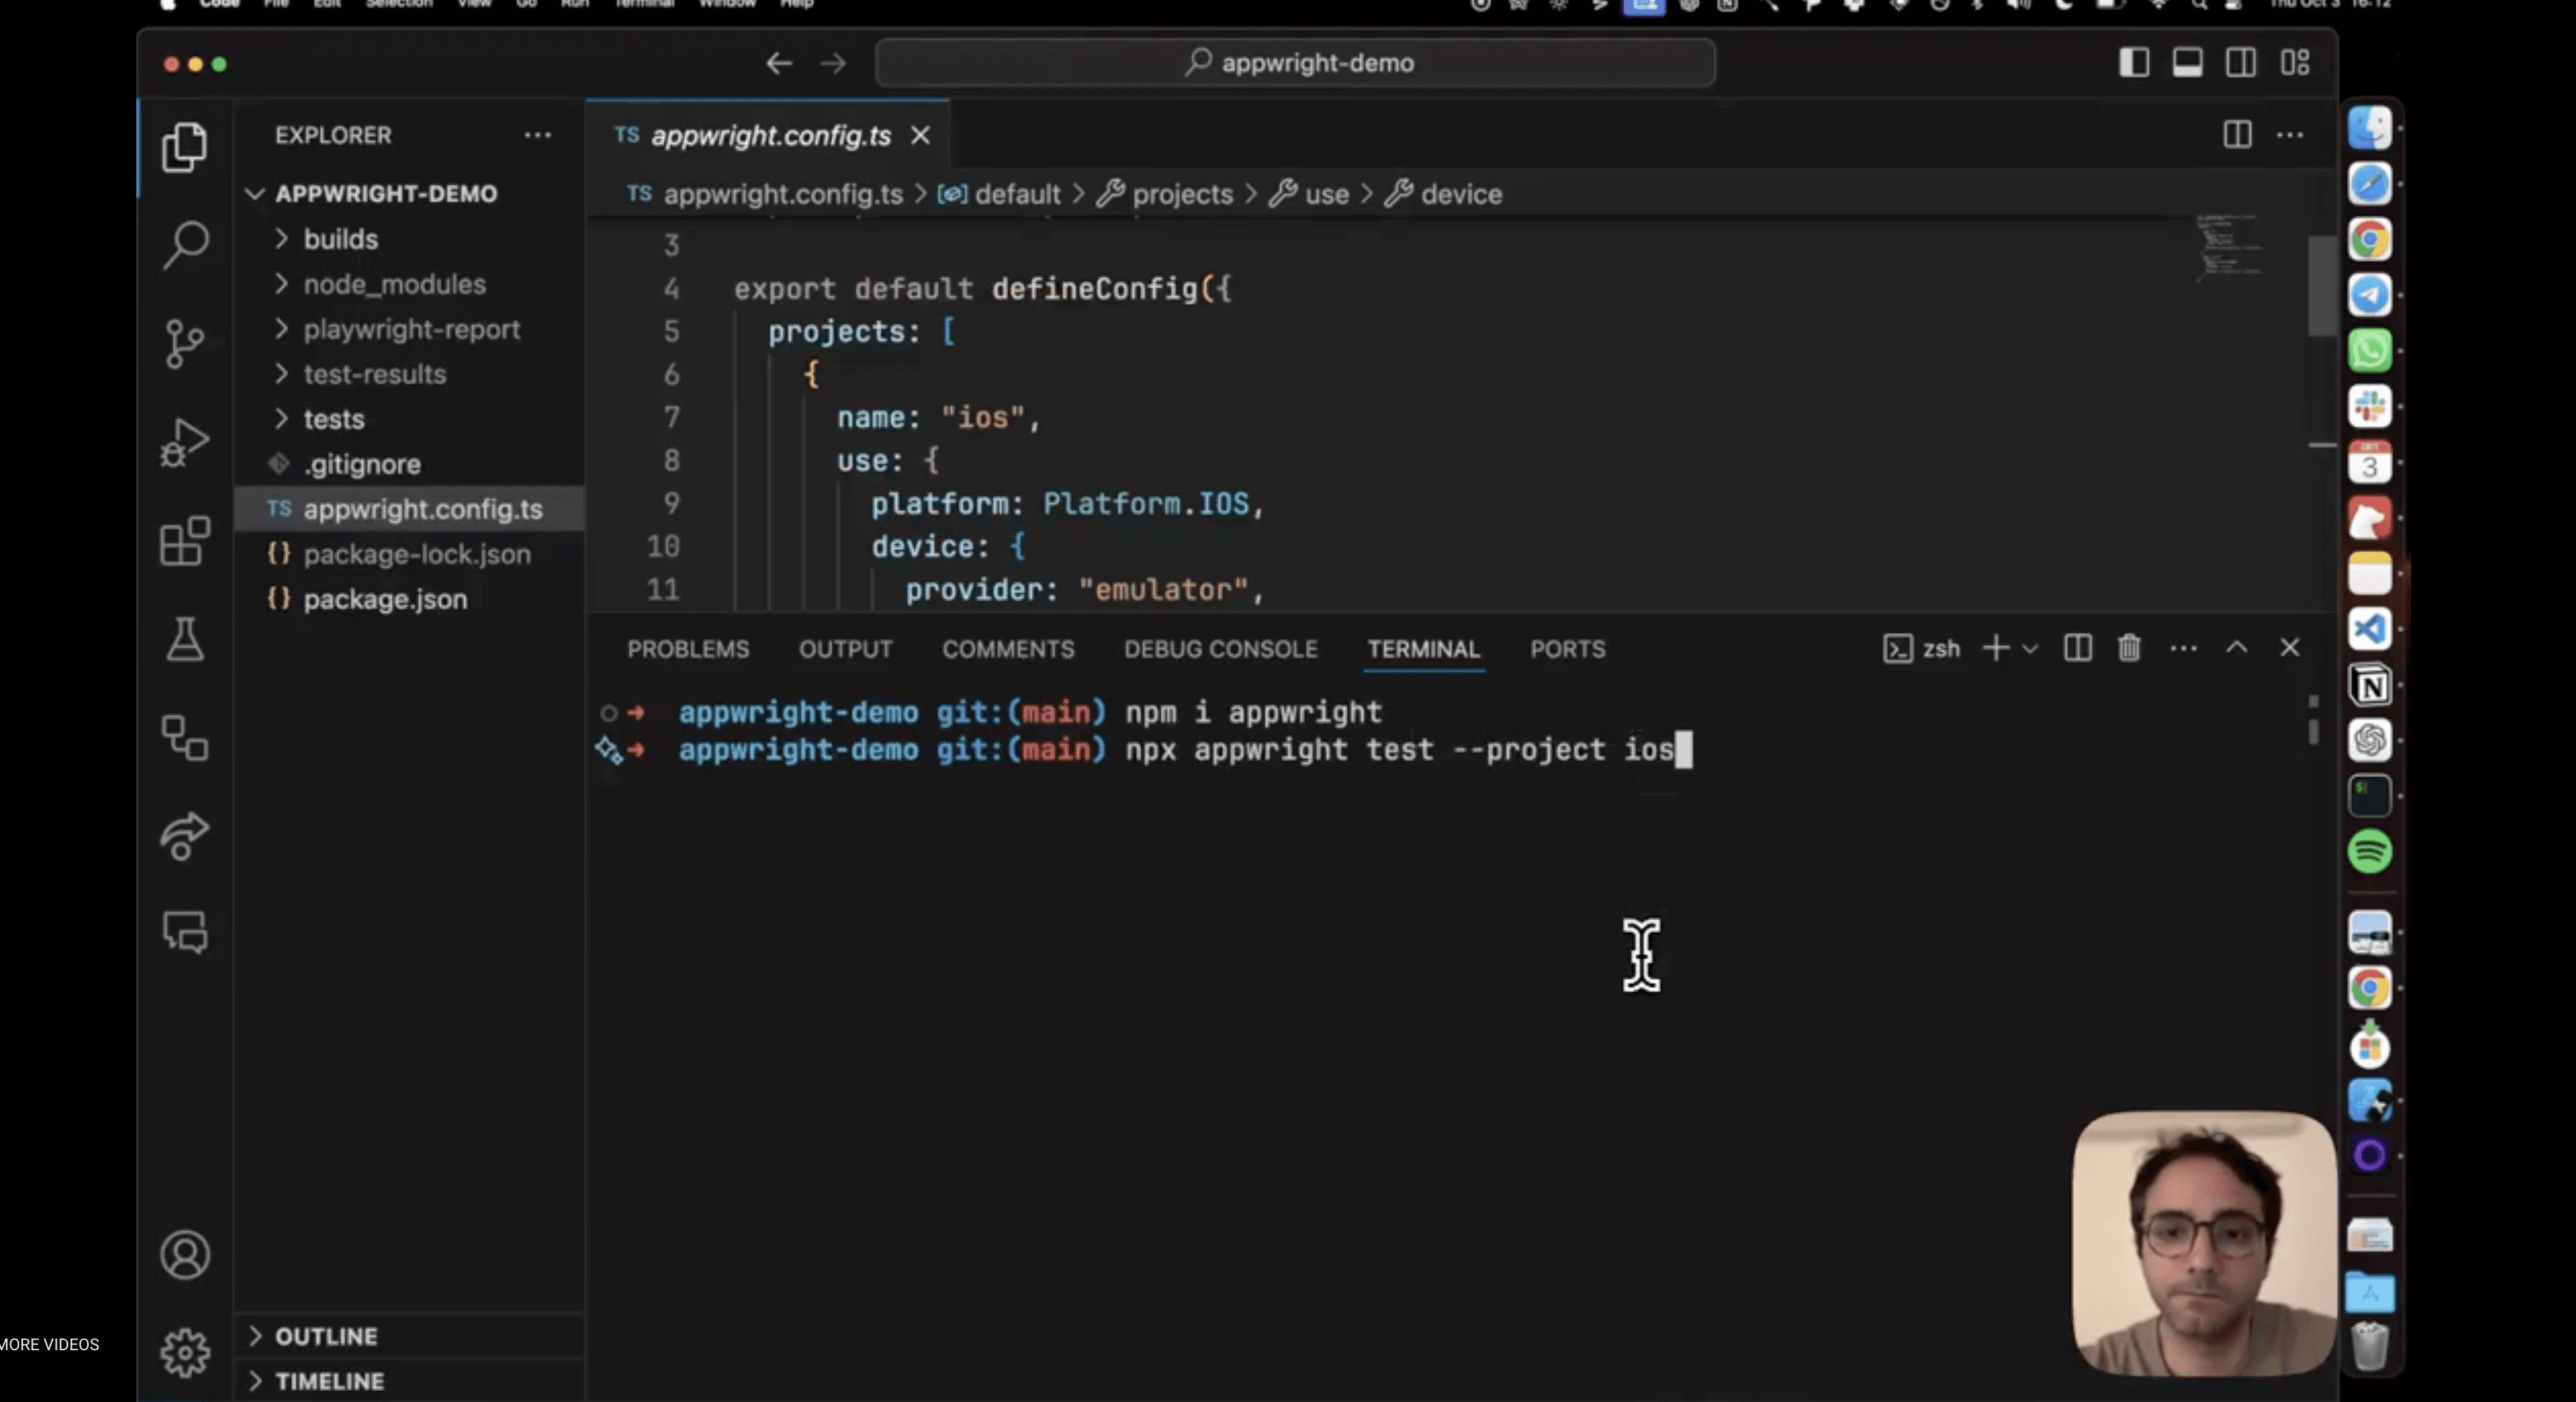Toggle the bottom panel layout button
This screenshot has width=2576, height=1402.
point(2187,63)
